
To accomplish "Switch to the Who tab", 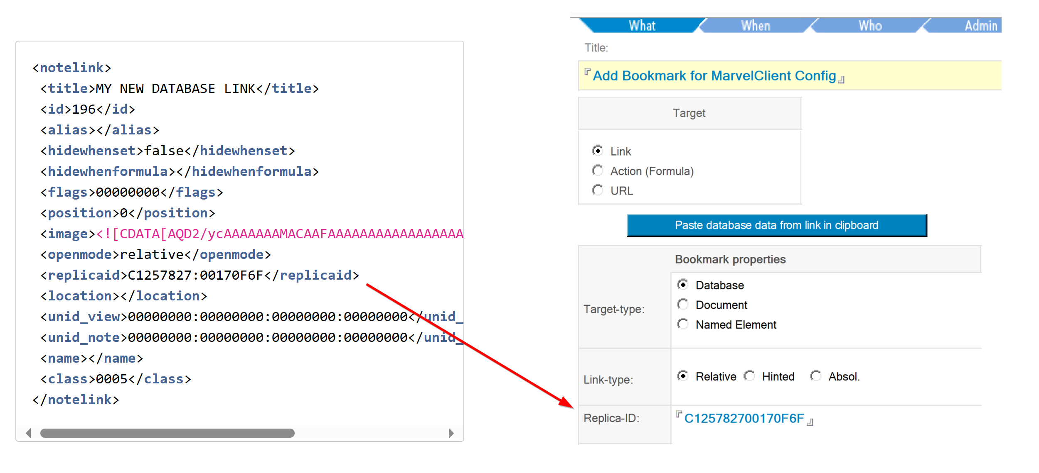I will (870, 26).
